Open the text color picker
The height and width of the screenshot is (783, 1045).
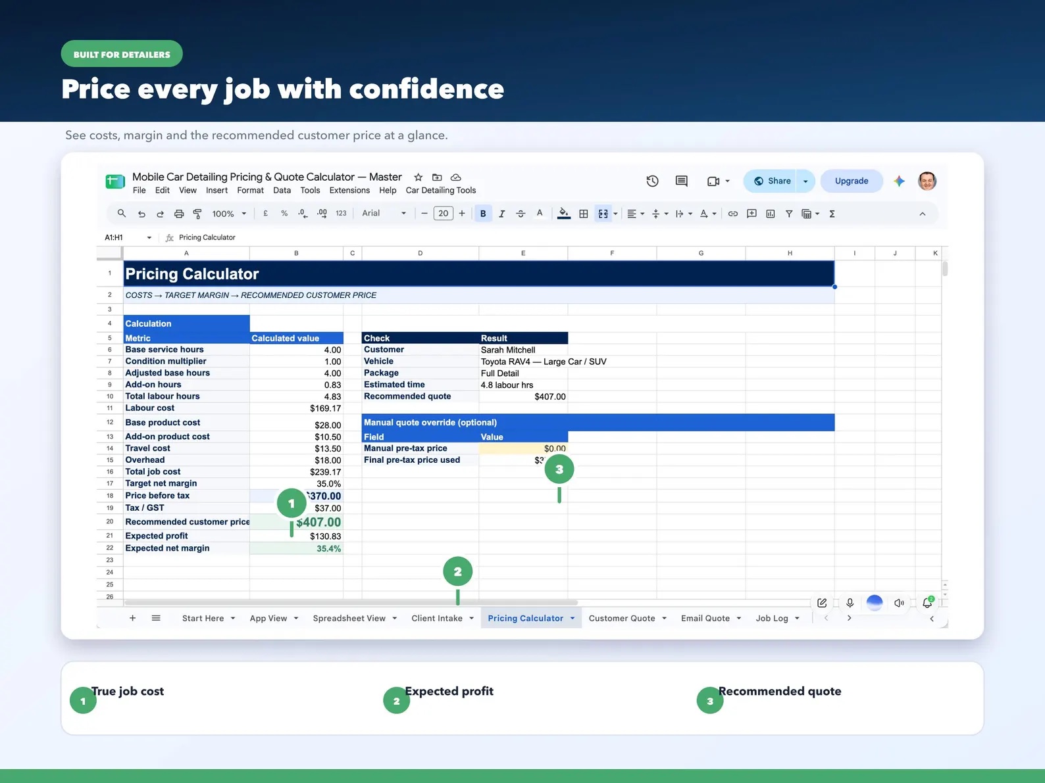coord(540,214)
